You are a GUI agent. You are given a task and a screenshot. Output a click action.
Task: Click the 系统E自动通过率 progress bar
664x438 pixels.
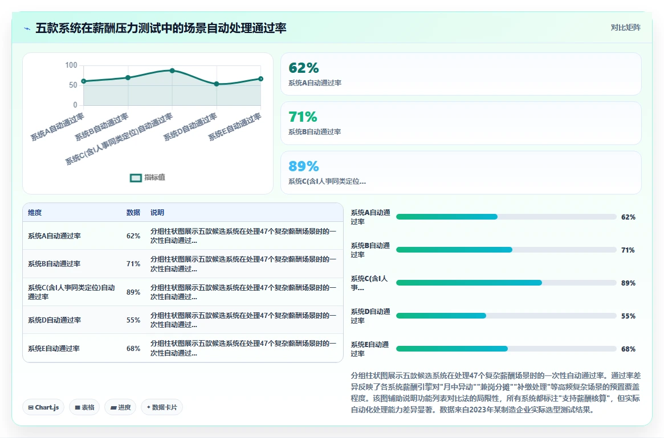pos(506,349)
